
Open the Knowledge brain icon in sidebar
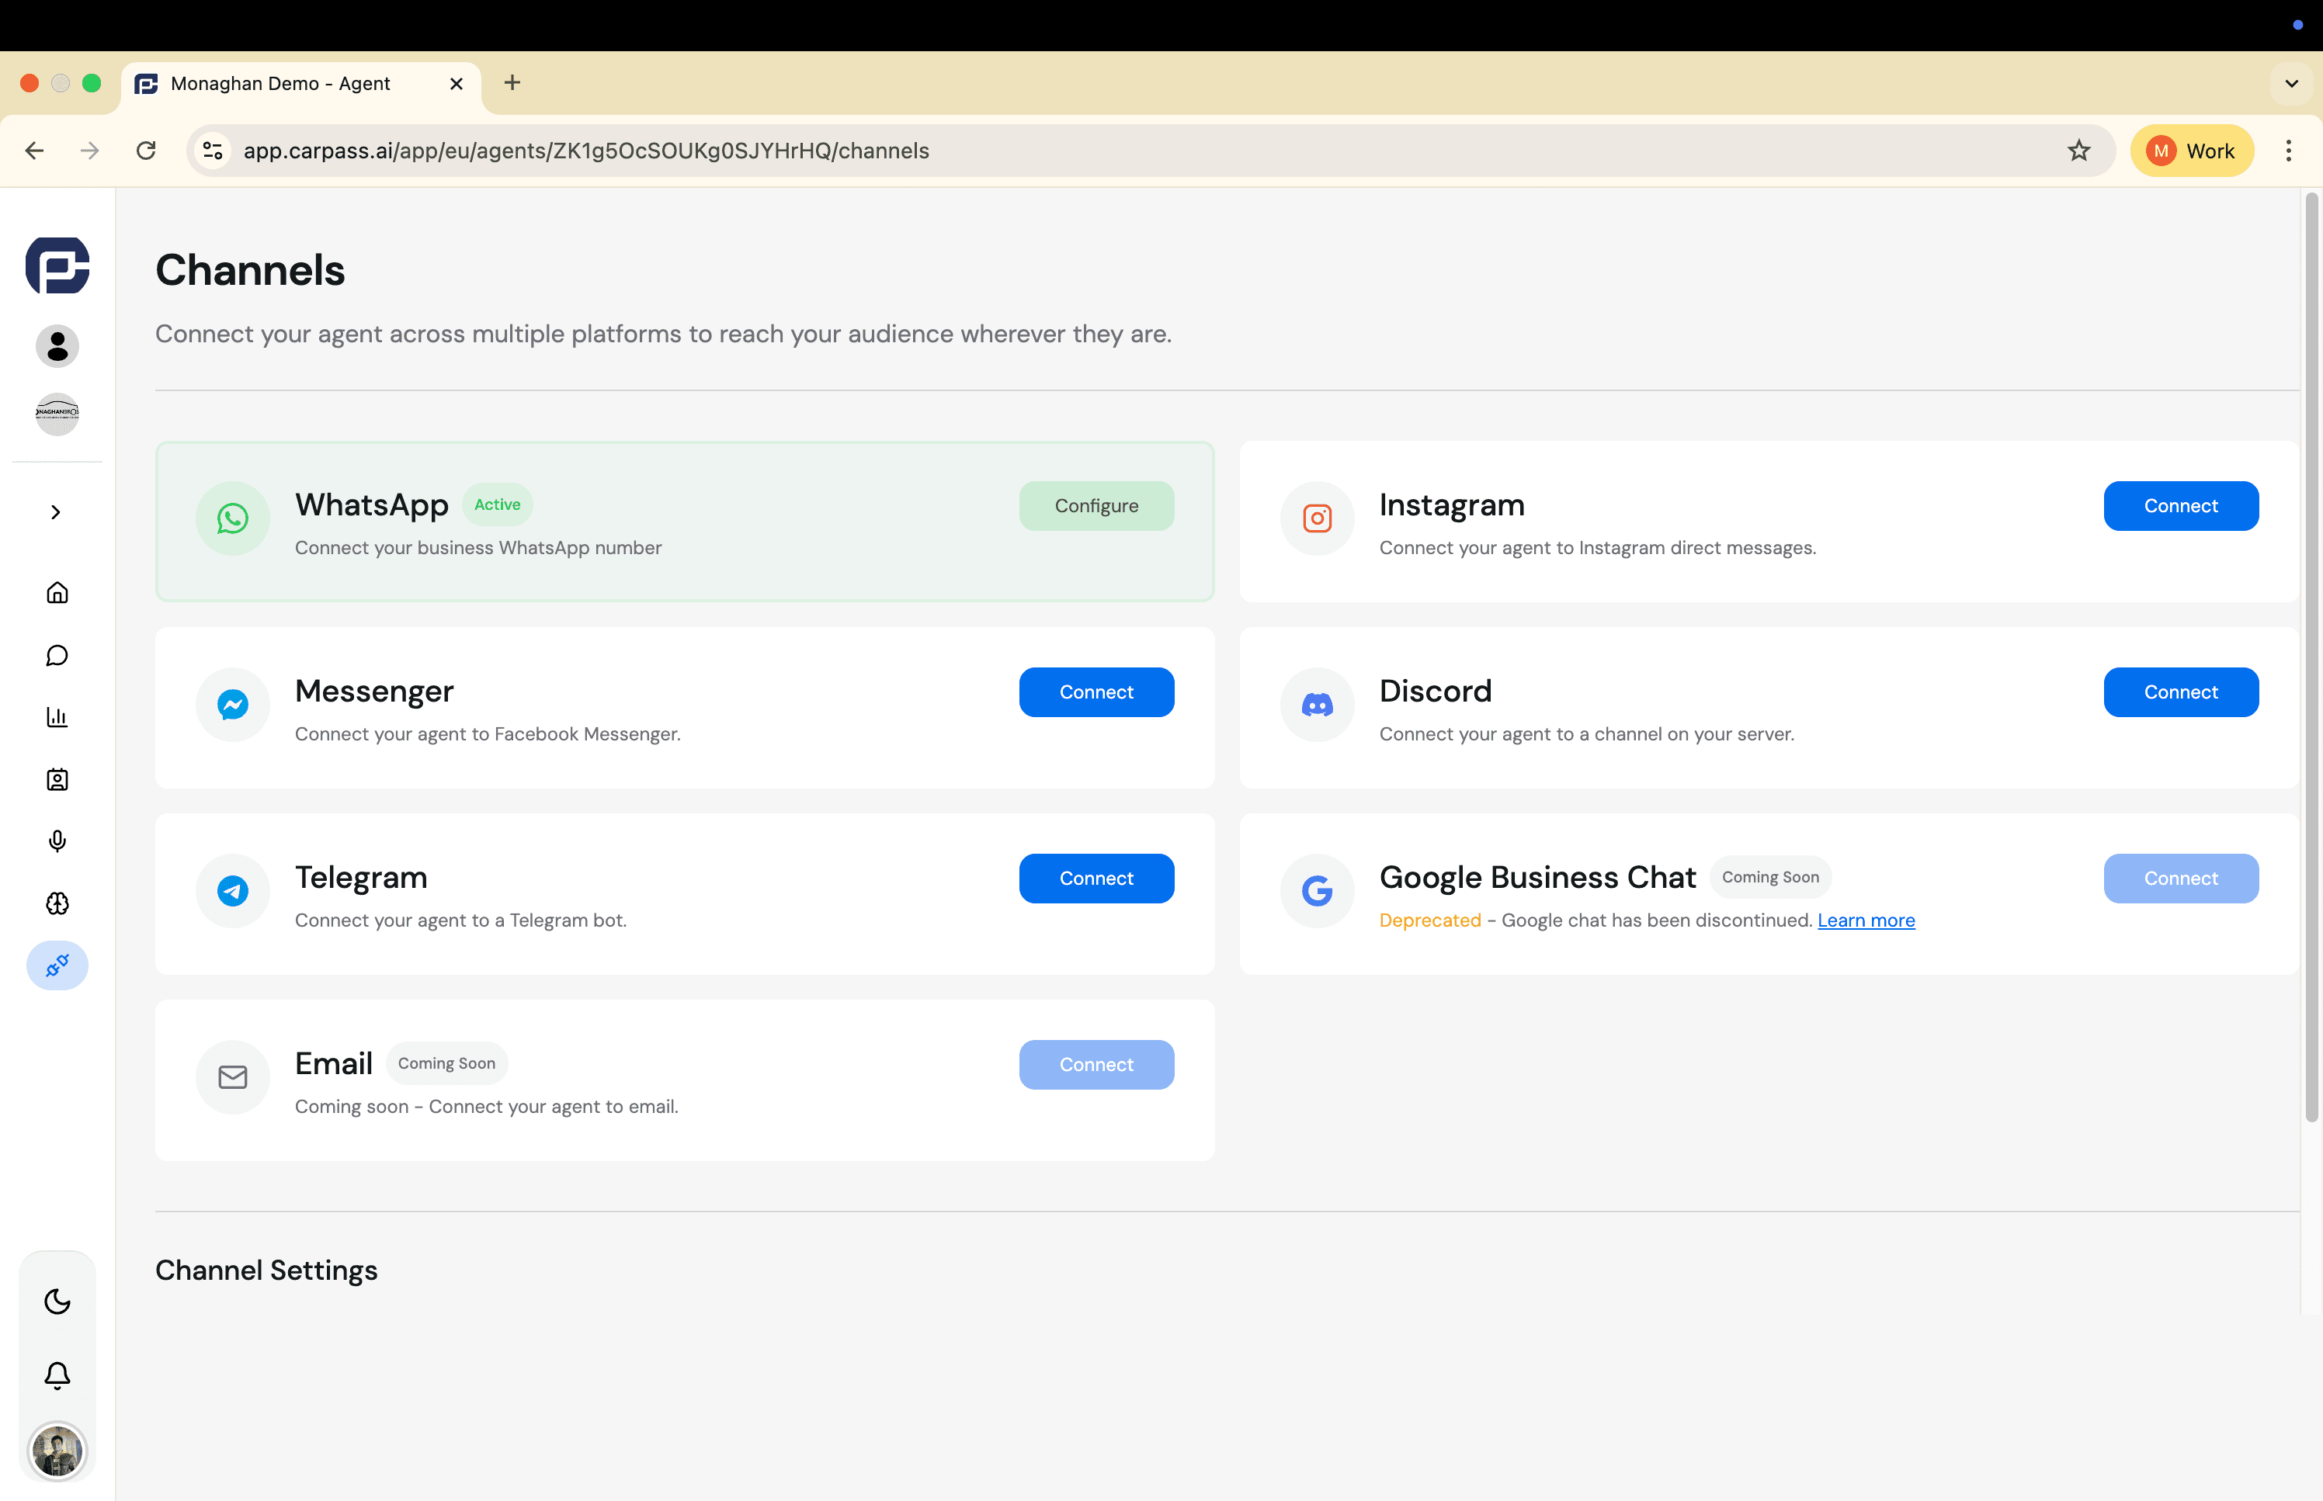57,903
